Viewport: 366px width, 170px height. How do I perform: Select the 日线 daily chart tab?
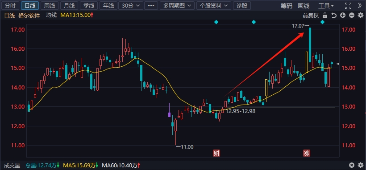click(x=30, y=6)
